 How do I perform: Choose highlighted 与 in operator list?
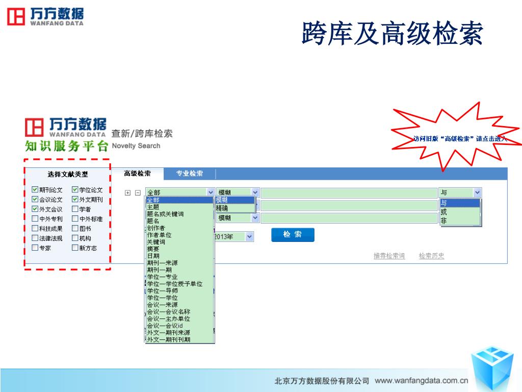coord(460,203)
